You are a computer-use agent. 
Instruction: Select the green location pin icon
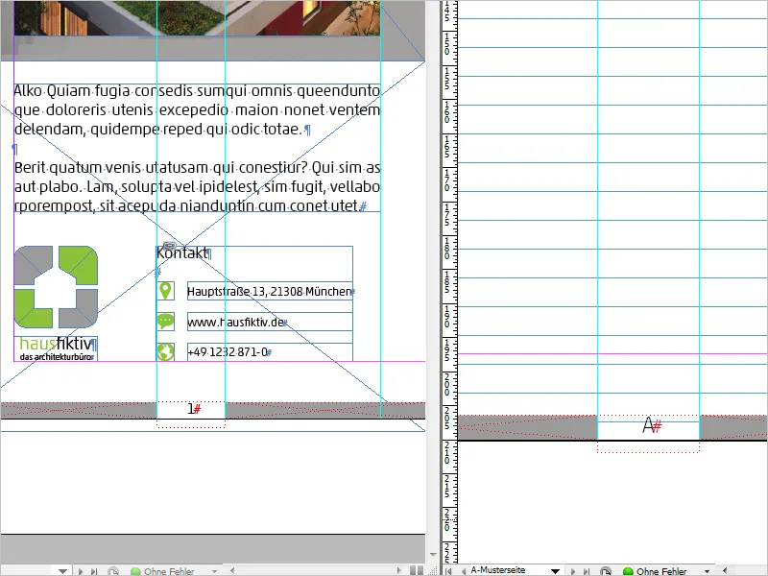pyautogui.click(x=165, y=291)
